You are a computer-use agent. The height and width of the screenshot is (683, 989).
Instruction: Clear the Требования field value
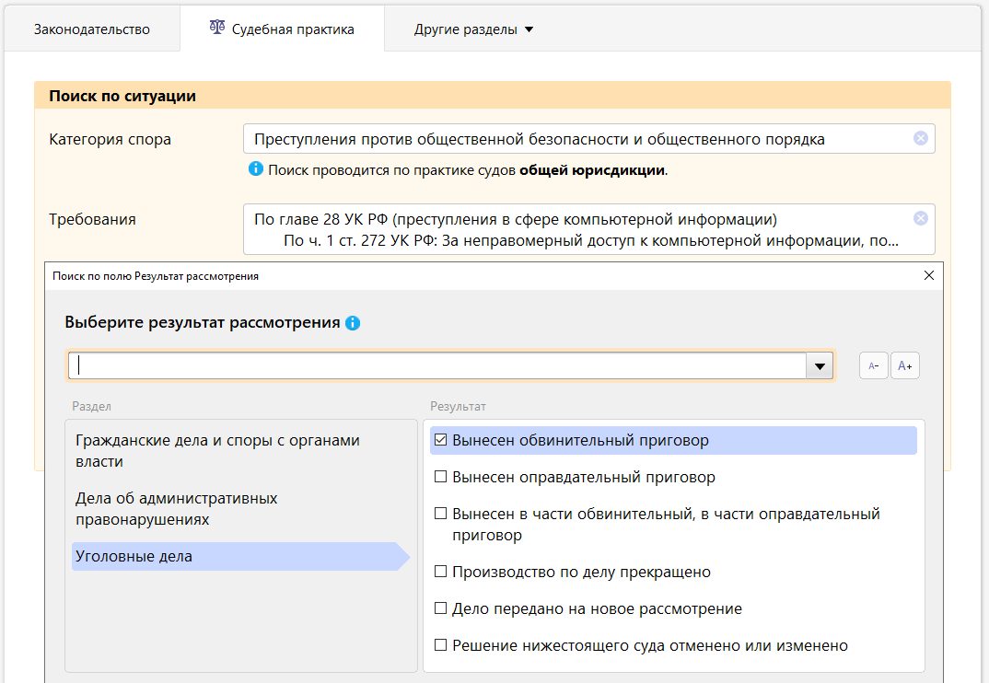920,218
